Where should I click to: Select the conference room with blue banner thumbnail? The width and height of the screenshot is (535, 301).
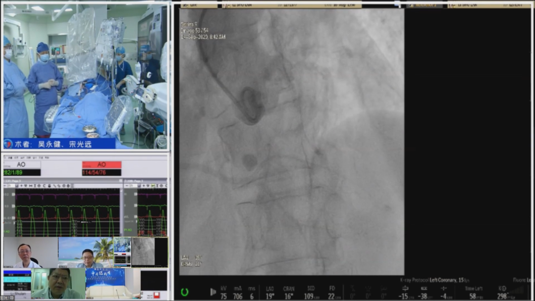pyautogui.click(x=112, y=284)
